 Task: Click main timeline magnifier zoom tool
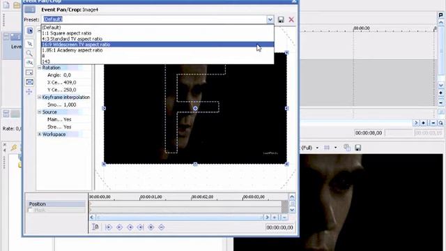(x=440, y=123)
